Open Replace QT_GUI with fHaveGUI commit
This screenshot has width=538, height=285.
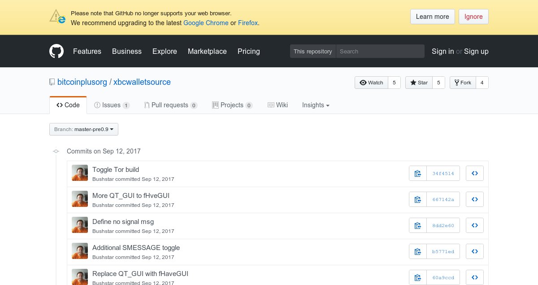(x=140, y=274)
